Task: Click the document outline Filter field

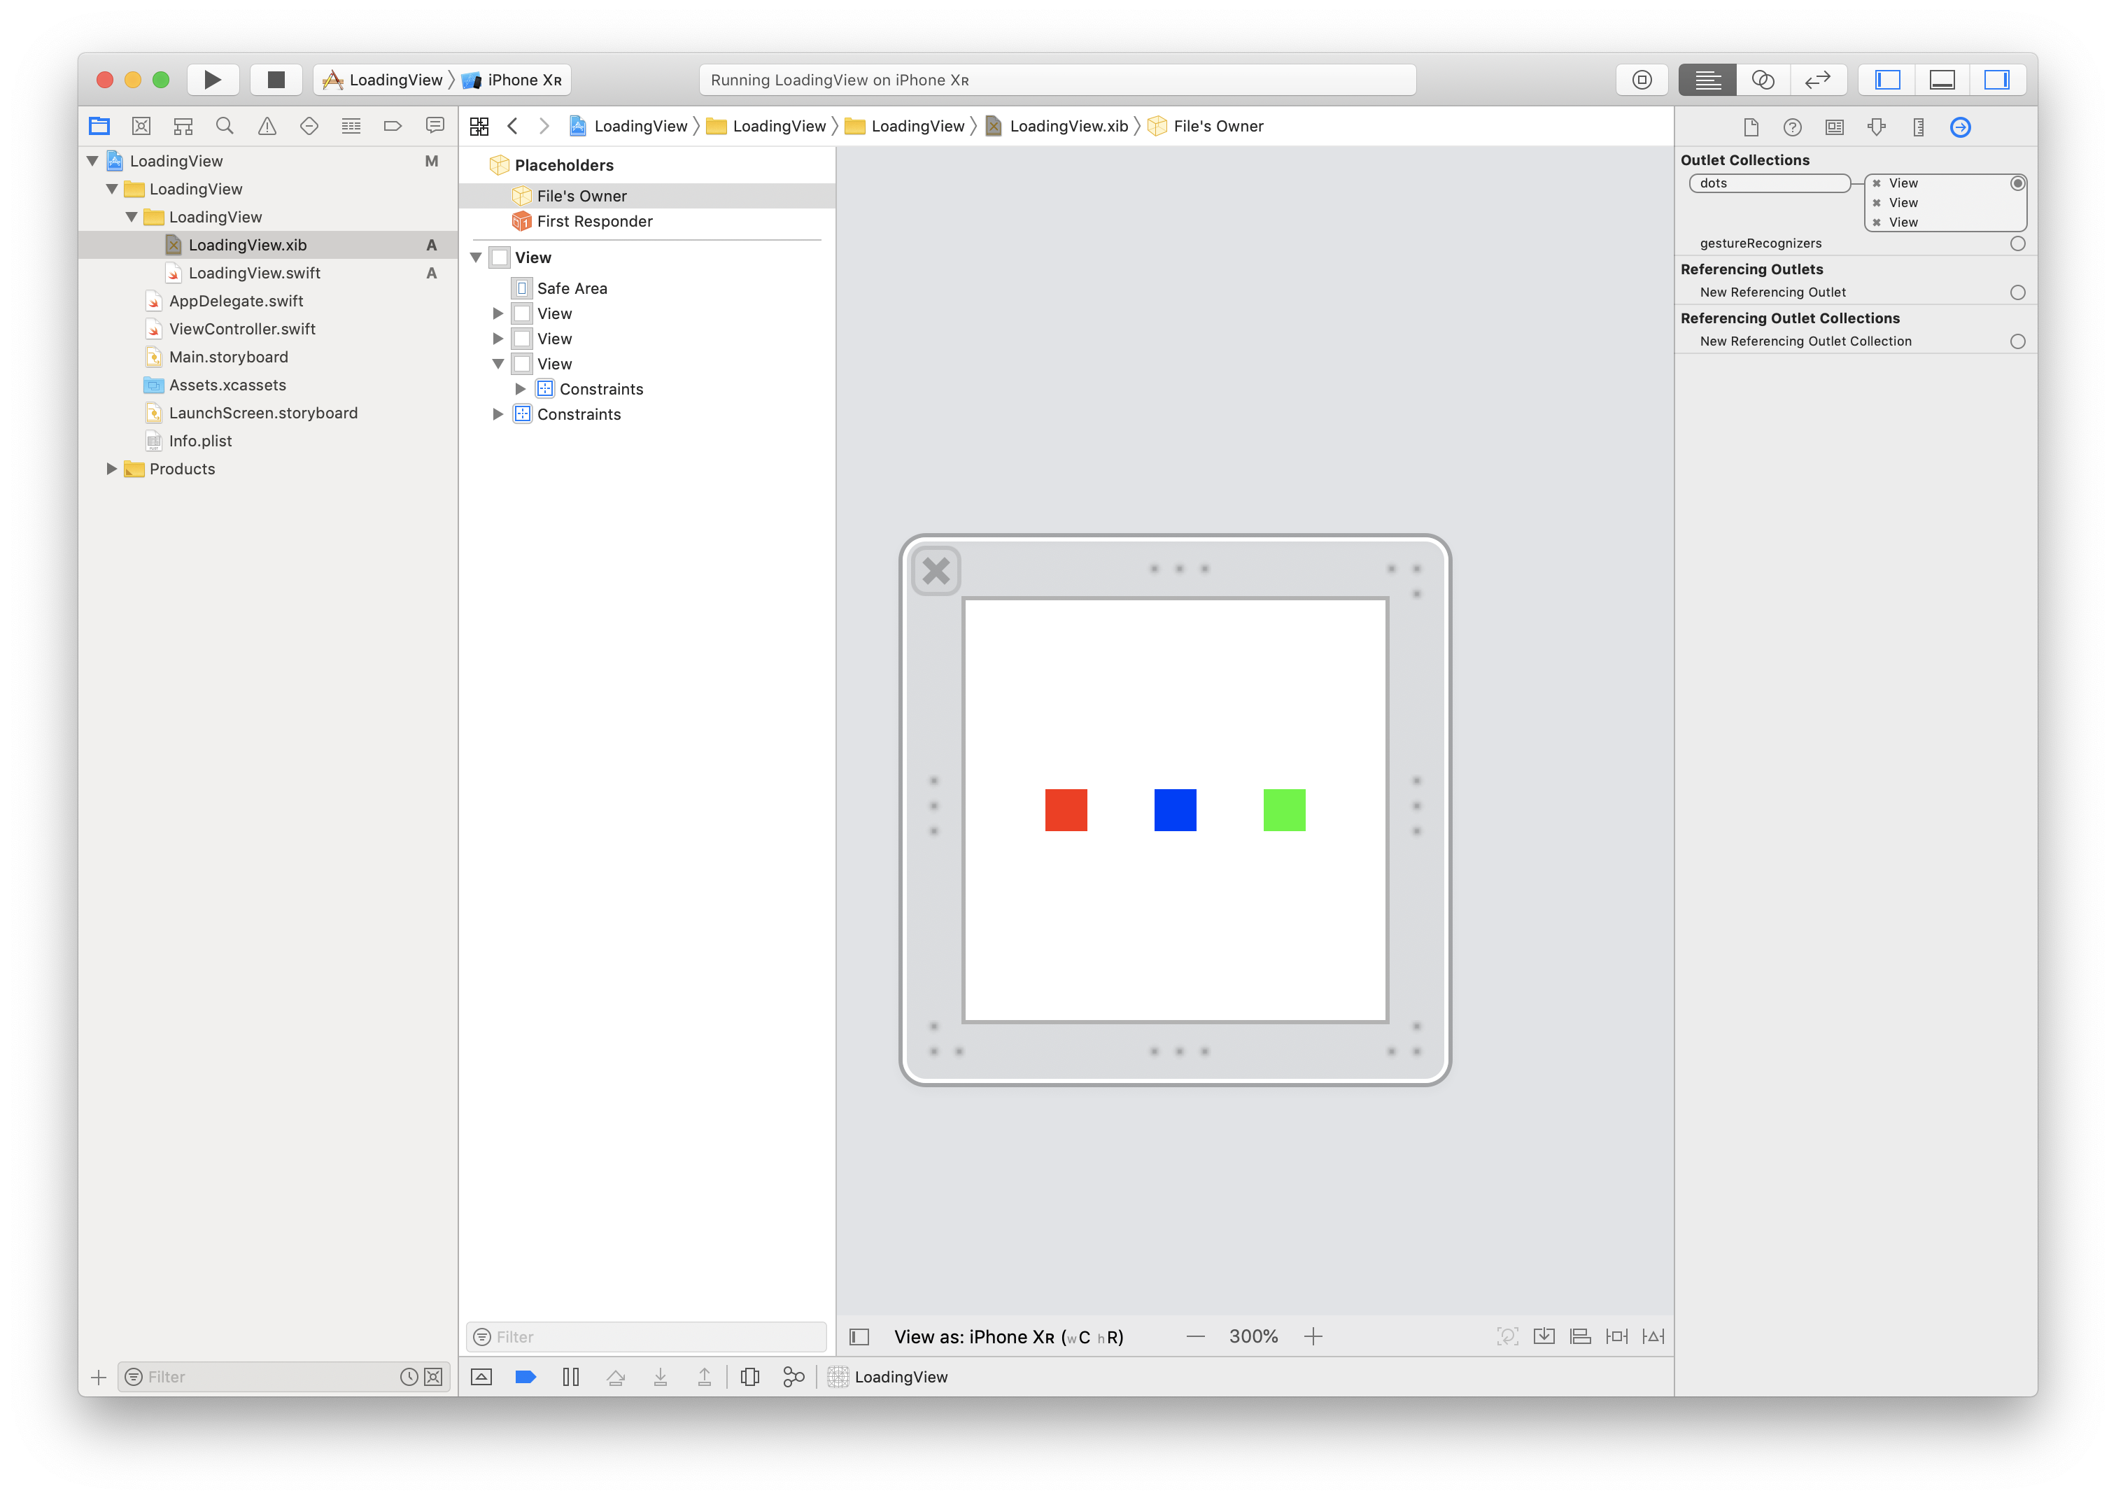Action: (x=647, y=1336)
